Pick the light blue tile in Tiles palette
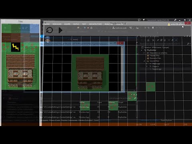 pos(34,28)
